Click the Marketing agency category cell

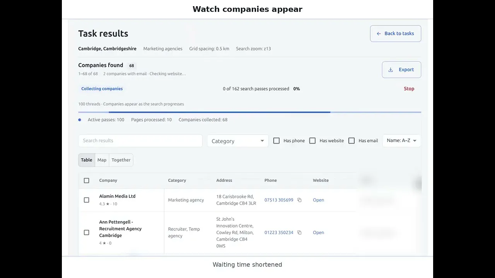click(186, 200)
